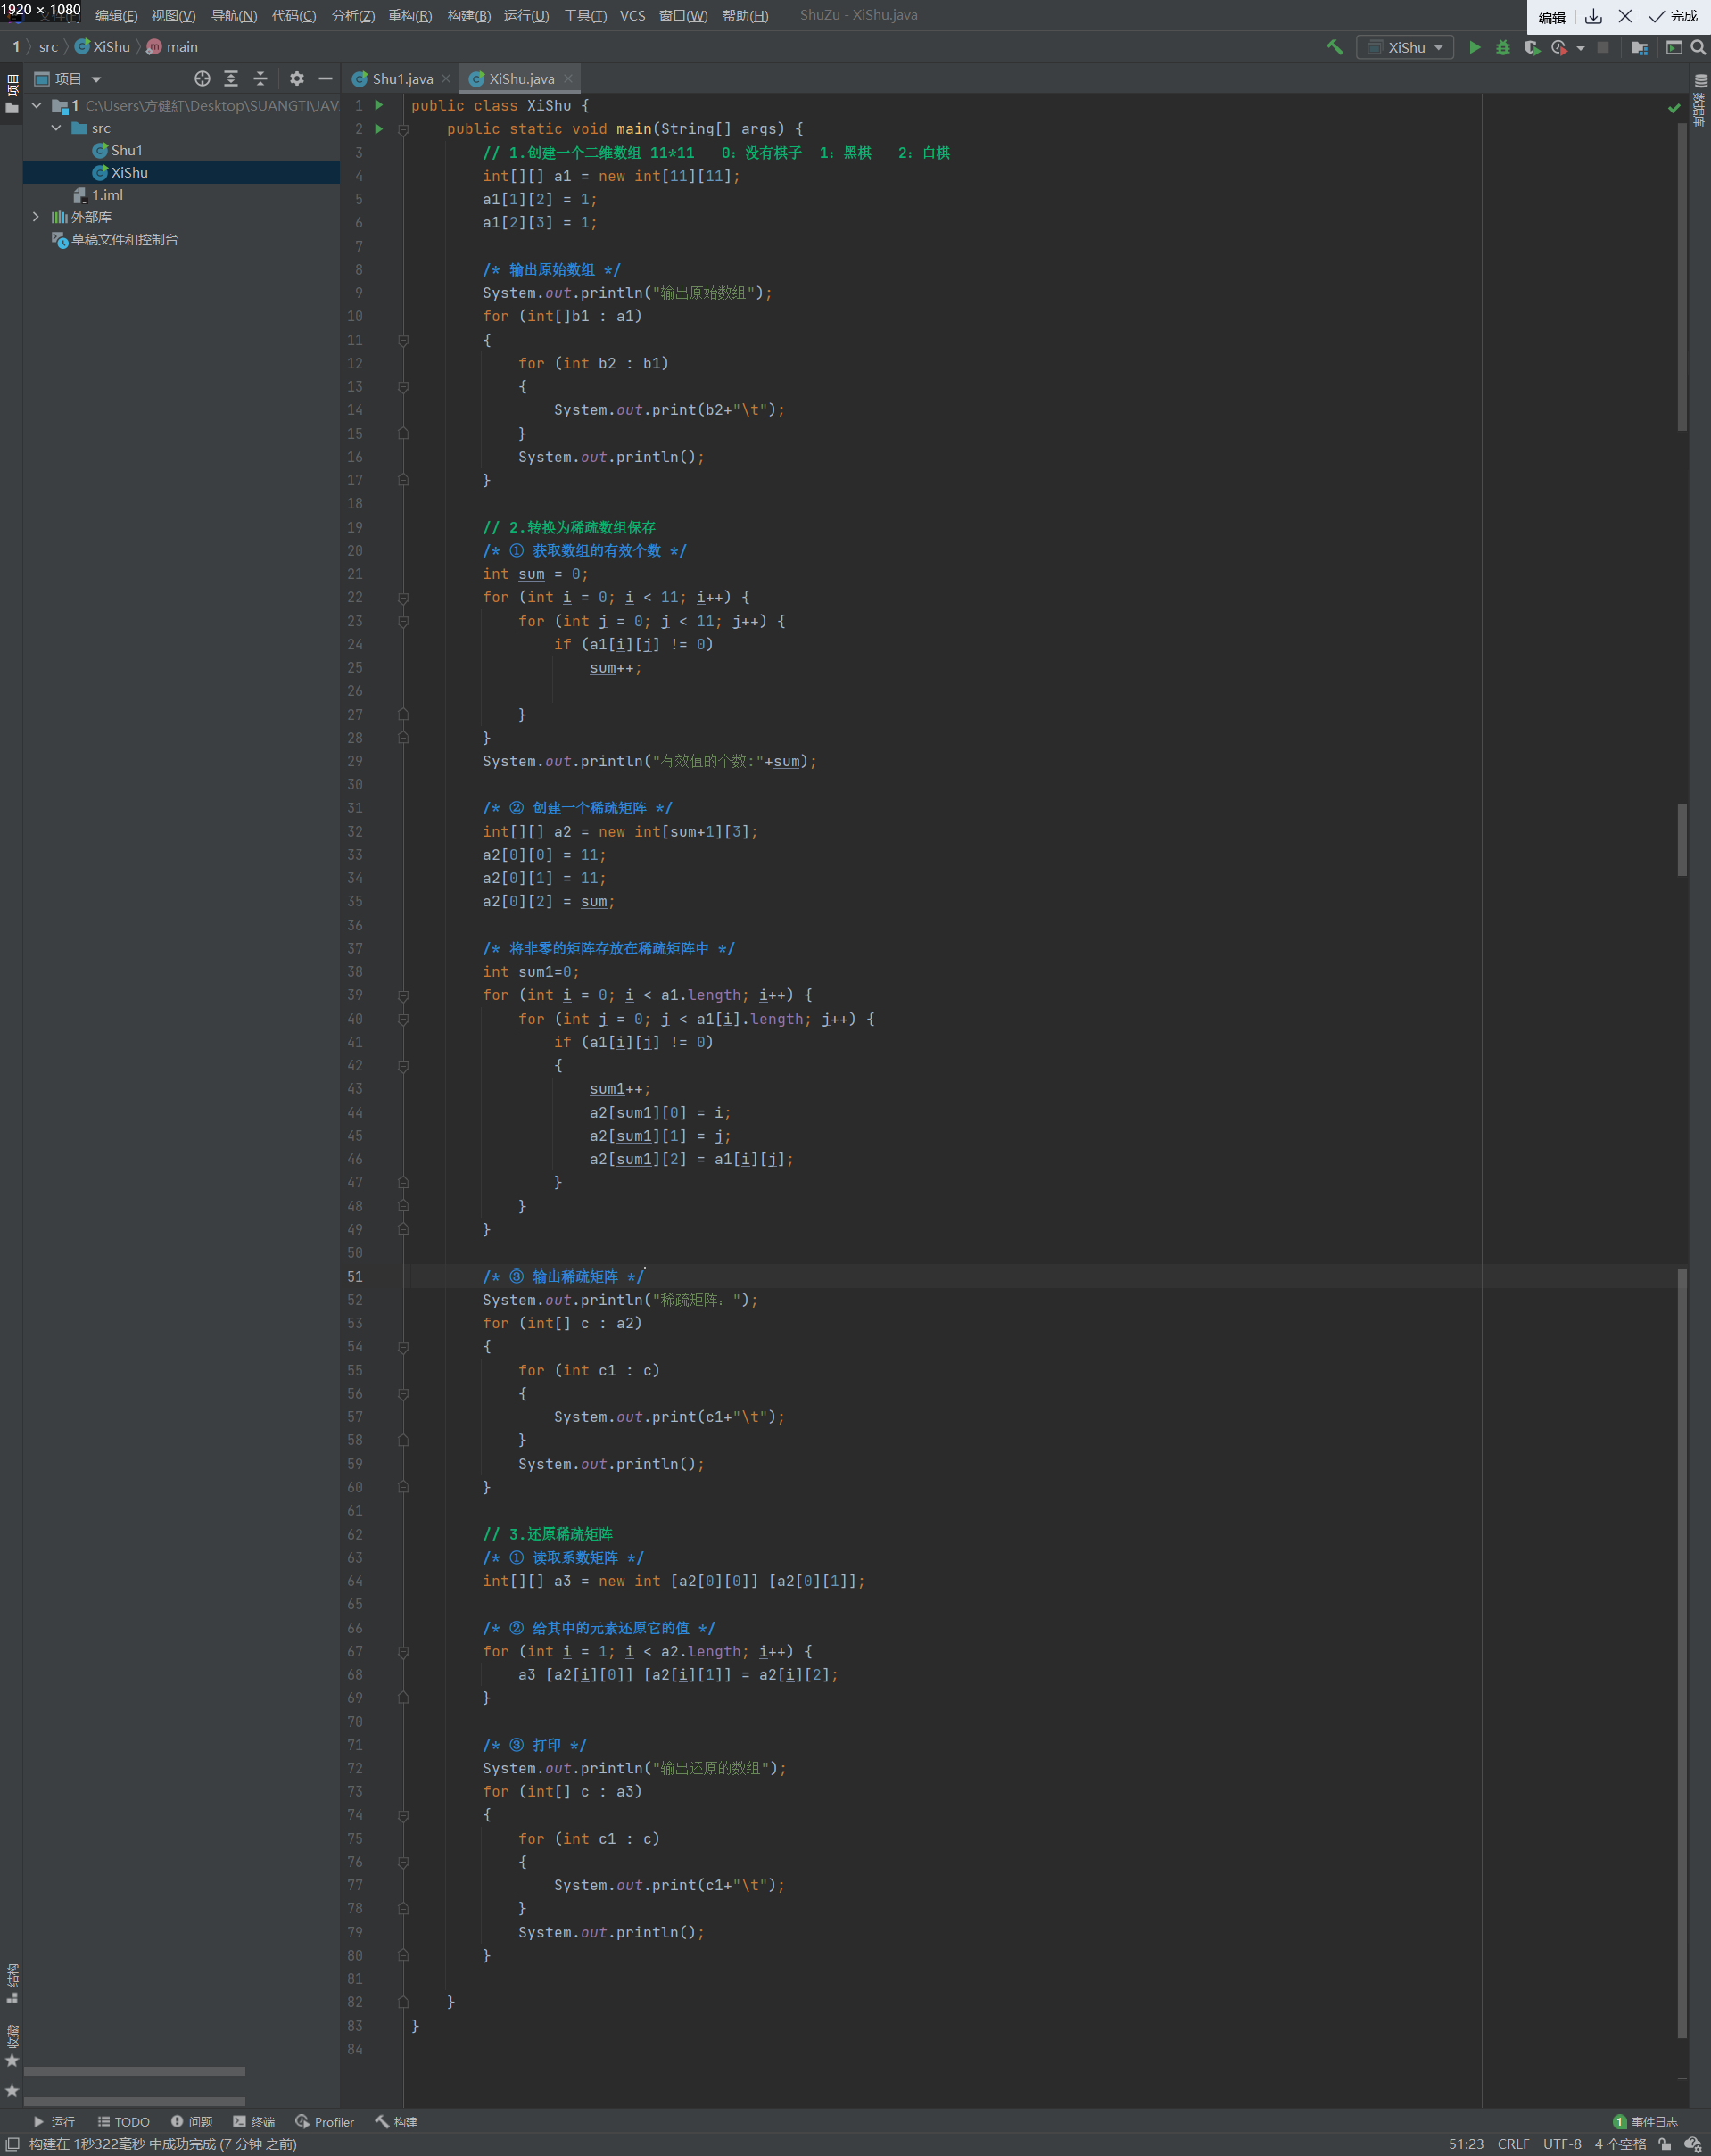Click run gutter icon beside main method line
1711x2156 pixels.
[x=379, y=129]
